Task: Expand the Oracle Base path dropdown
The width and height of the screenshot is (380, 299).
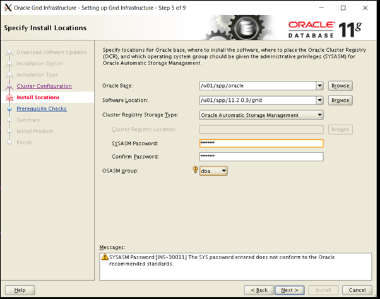Action: pos(319,85)
